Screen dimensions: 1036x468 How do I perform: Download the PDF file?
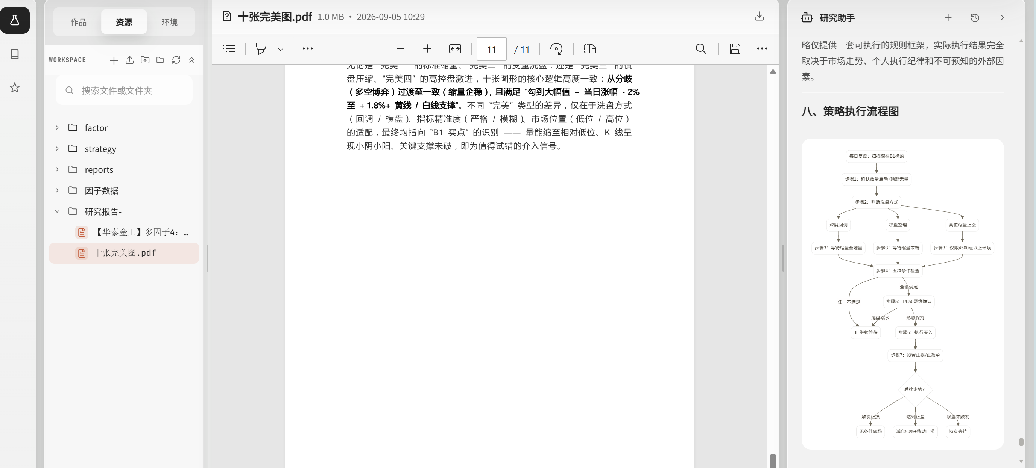pos(759,16)
